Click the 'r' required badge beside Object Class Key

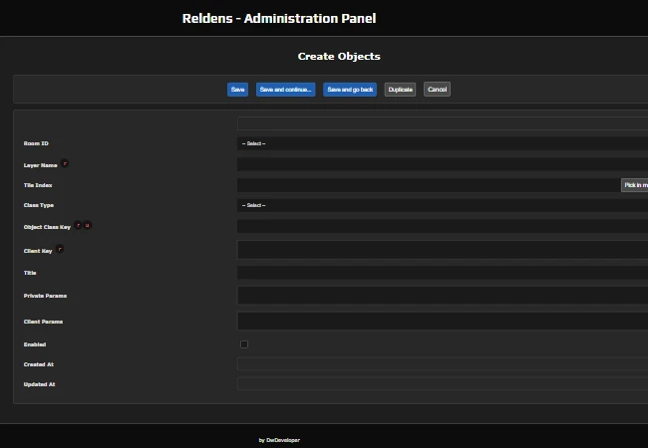click(78, 226)
